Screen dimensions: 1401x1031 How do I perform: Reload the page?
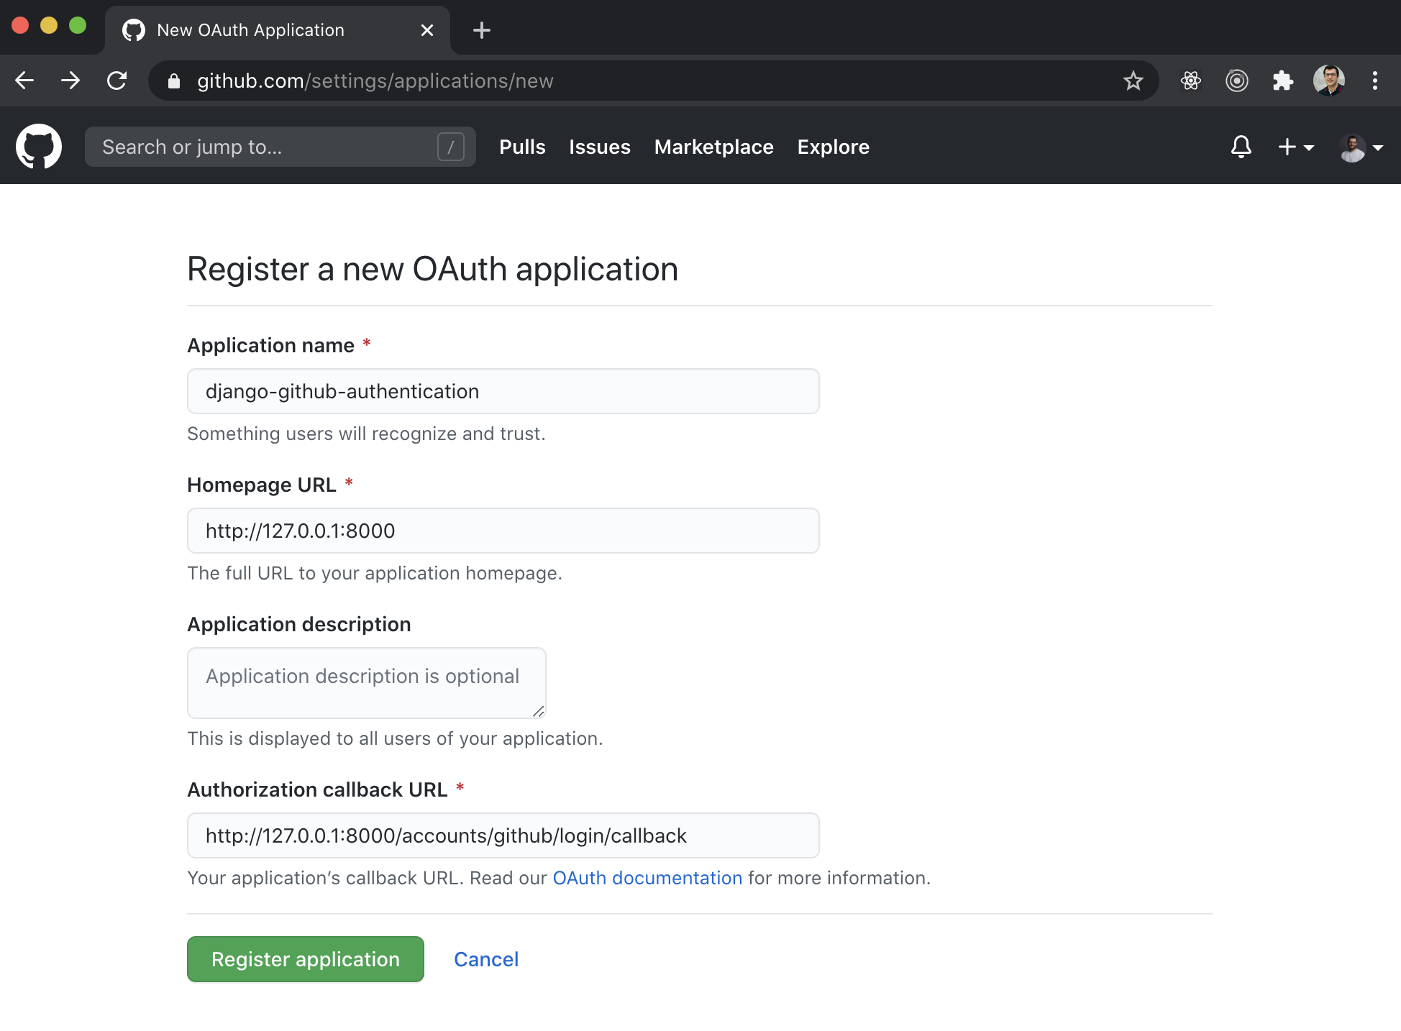tap(117, 81)
